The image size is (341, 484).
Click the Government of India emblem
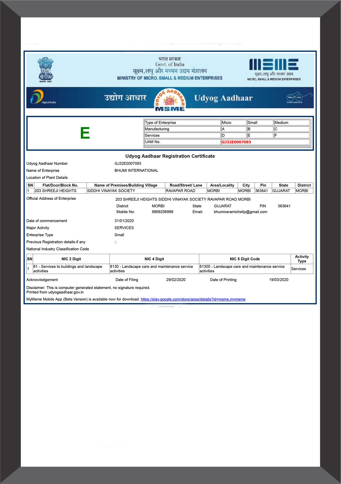[45, 70]
